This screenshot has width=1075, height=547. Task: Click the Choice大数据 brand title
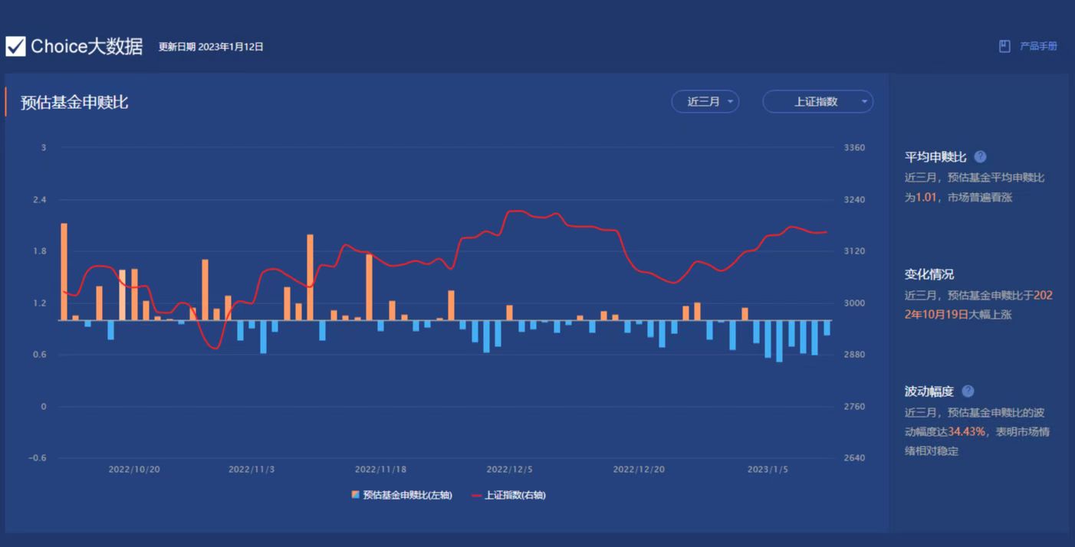pyautogui.click(x=87, y=47)
